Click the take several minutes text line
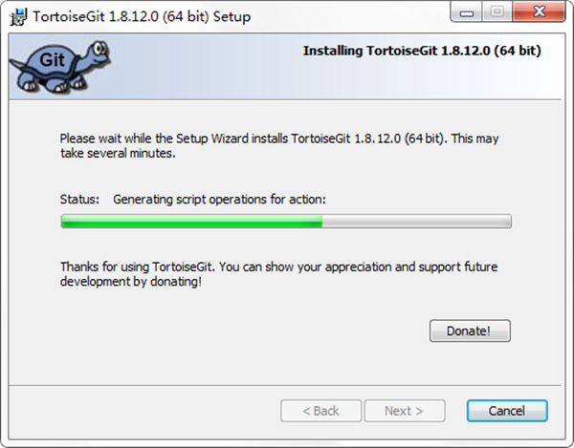Viewport: 574px width, 448px height. [118, 153]
